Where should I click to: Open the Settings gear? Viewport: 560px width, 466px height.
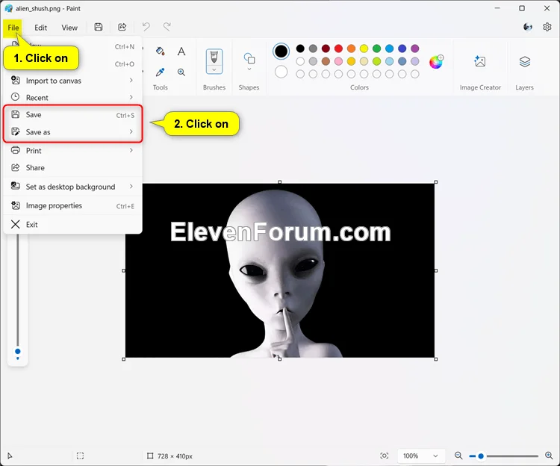point(547,27)
